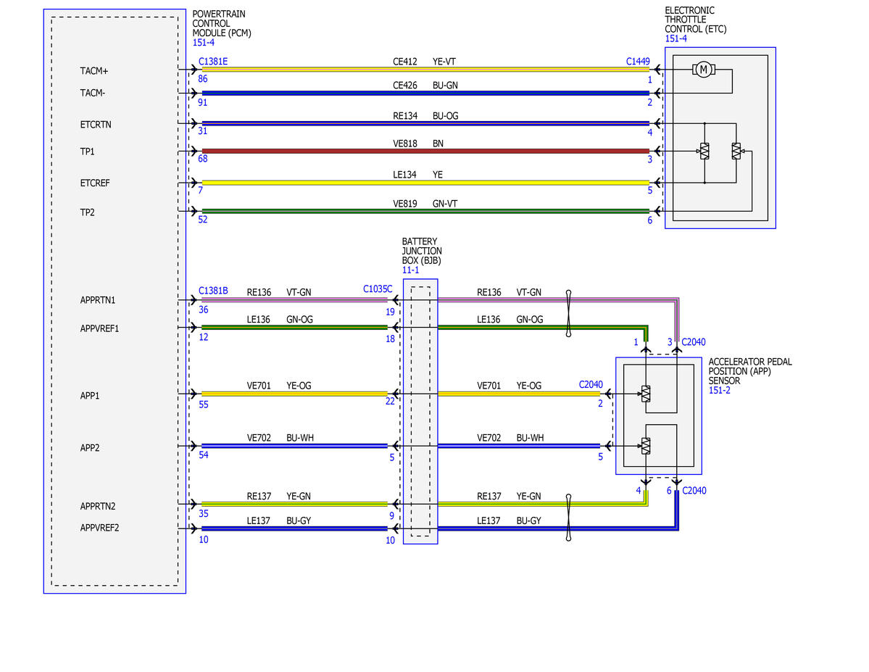Image resolution: width=869 pixels, height=672 pixels.
Task: Open the APP sensor 151-2 reference link
Action: [720, 390]
